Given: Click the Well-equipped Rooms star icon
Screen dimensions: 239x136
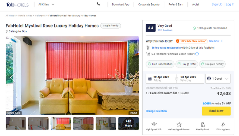Looking at the screenshot, I should click(179, 124).
